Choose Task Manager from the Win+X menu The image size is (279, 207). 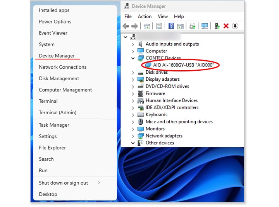[54, 125]
